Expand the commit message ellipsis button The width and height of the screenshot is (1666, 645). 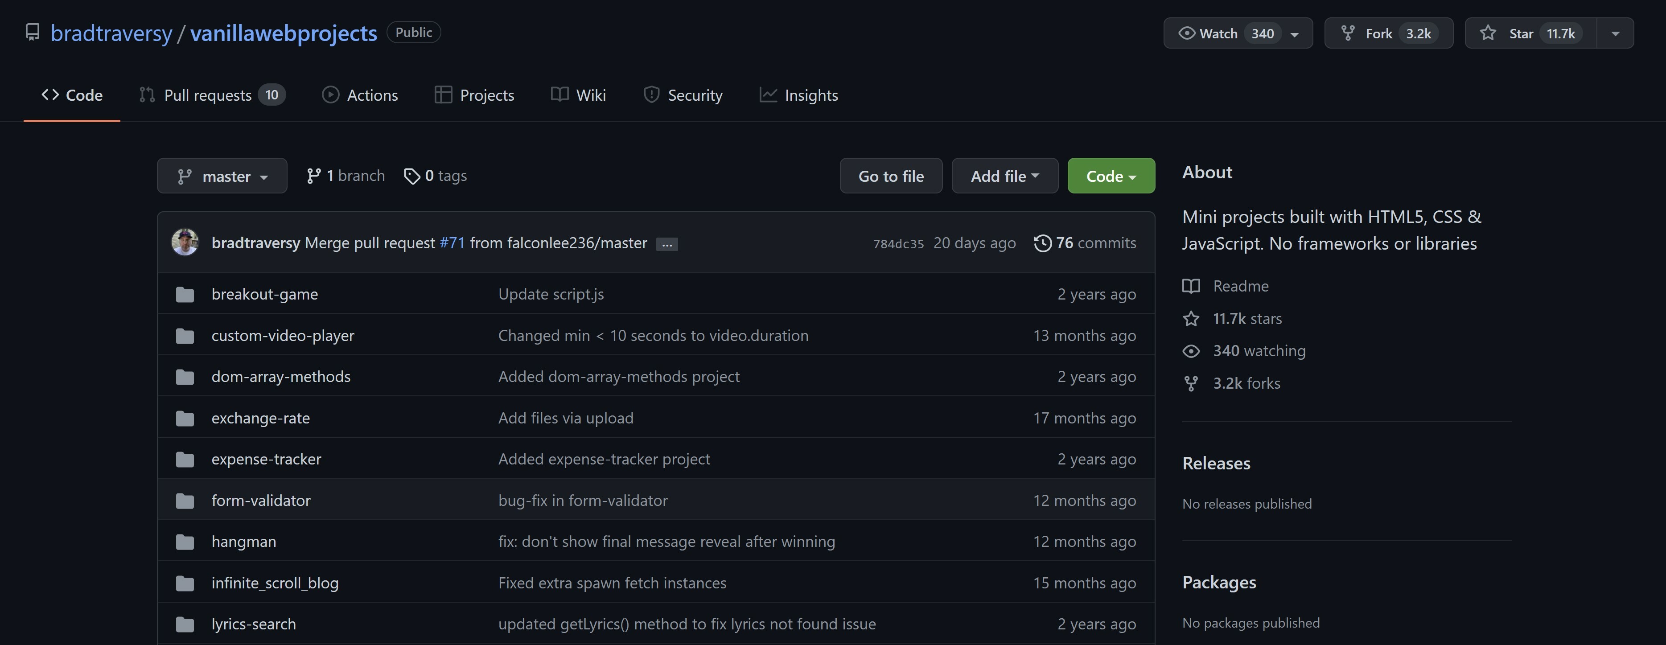click(667, 245)
